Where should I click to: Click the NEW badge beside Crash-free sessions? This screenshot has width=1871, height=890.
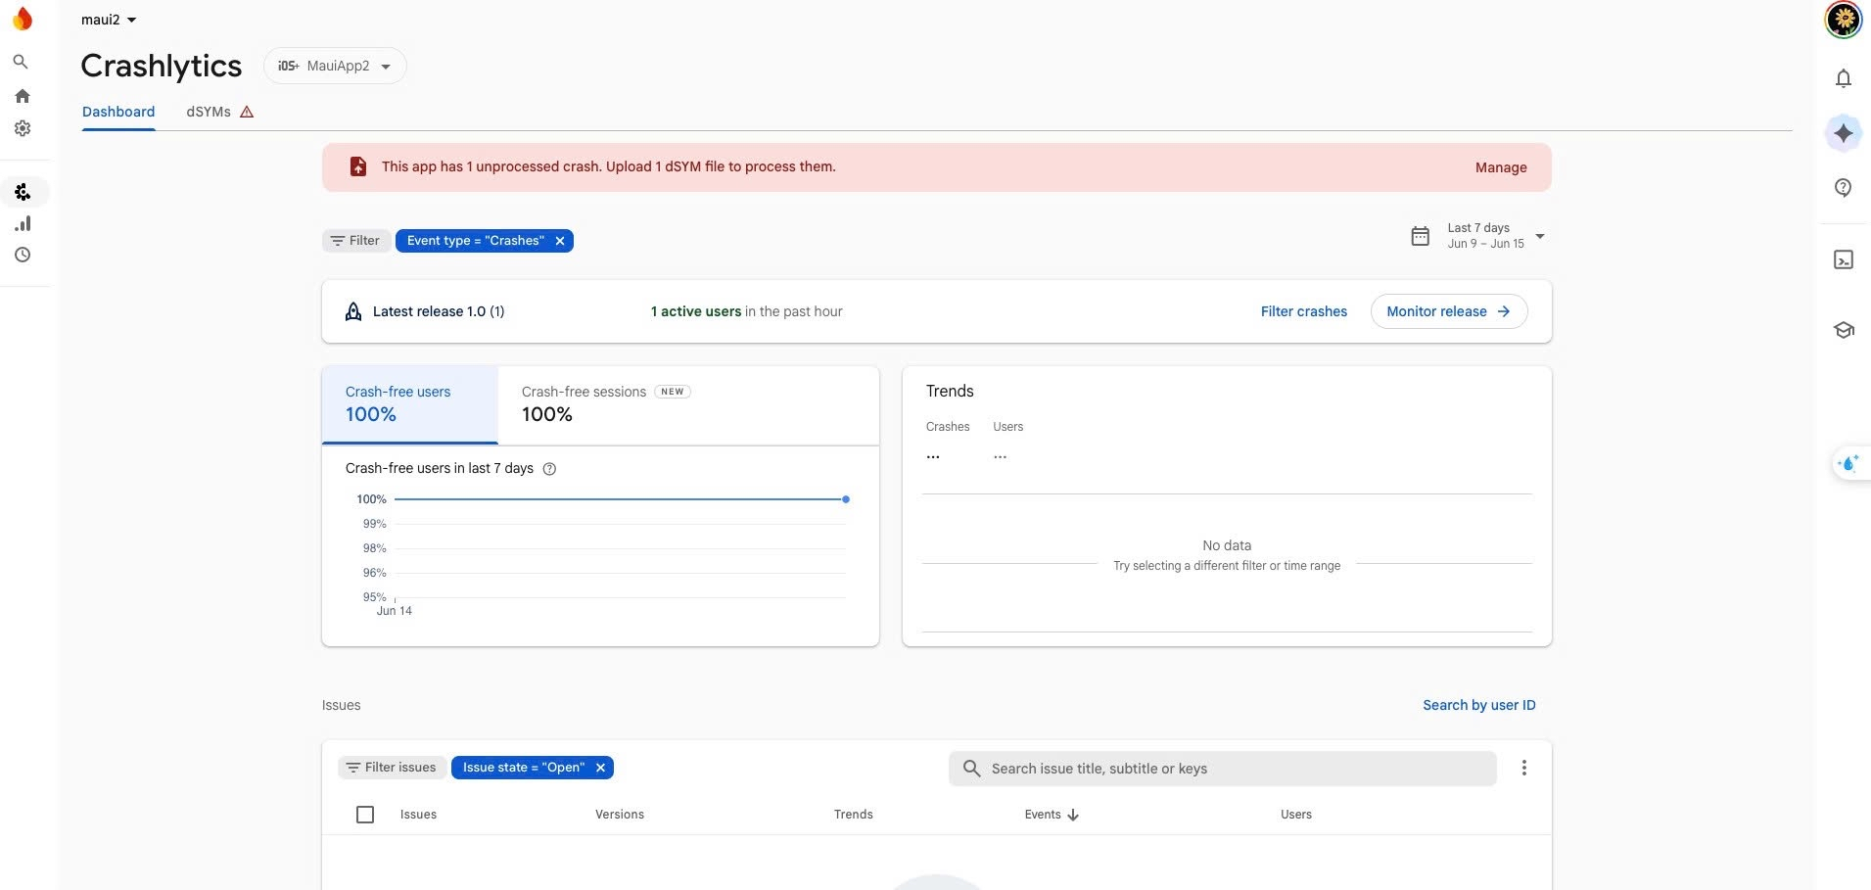[673, 392]
